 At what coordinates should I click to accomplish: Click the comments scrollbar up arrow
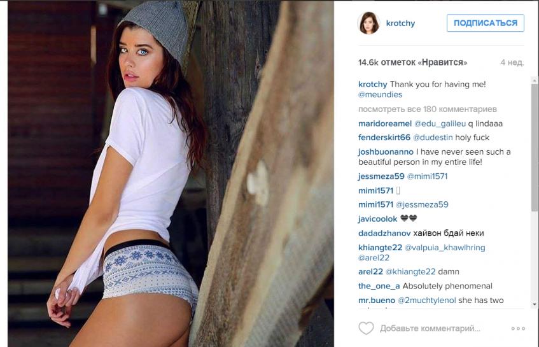535,80
